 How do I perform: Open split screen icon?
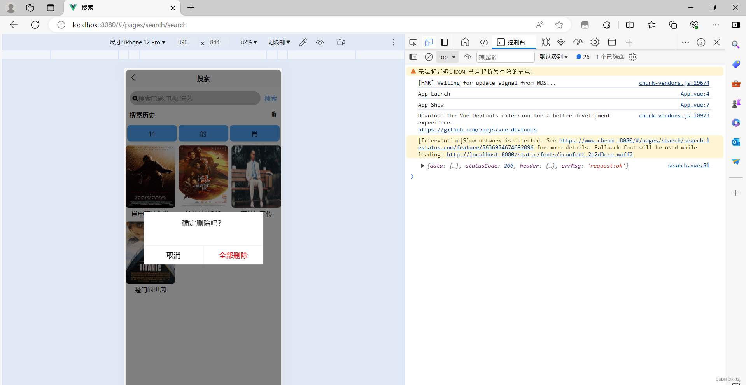pos(630,25)
